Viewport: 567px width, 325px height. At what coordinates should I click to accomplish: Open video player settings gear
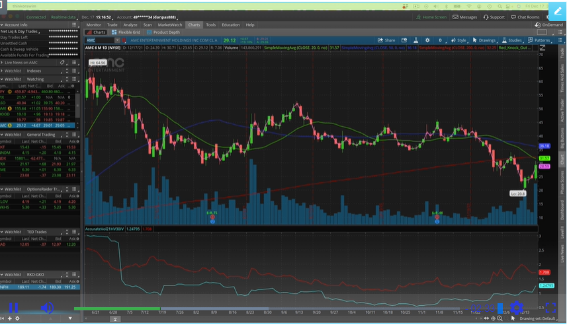click(516, 308)
